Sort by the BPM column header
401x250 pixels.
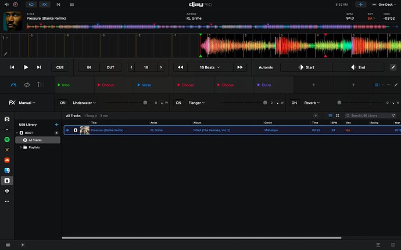click(x=334, y=122)
